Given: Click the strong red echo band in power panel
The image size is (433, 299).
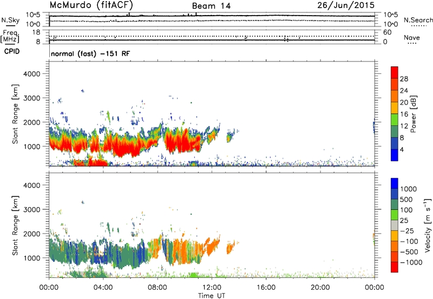Looking at the screenshot, I should point(124,146).
